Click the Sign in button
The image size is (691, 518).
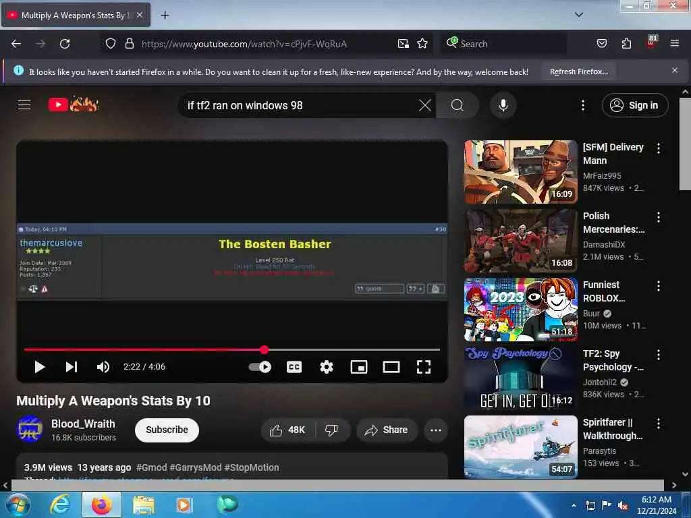pos(634,105)
